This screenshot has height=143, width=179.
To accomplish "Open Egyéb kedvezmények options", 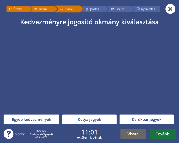I will pyautogui.click(x=32, y=119).
